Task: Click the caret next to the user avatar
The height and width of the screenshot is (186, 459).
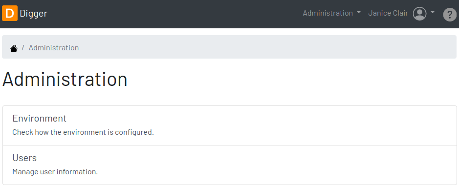Action: (433, 13)
